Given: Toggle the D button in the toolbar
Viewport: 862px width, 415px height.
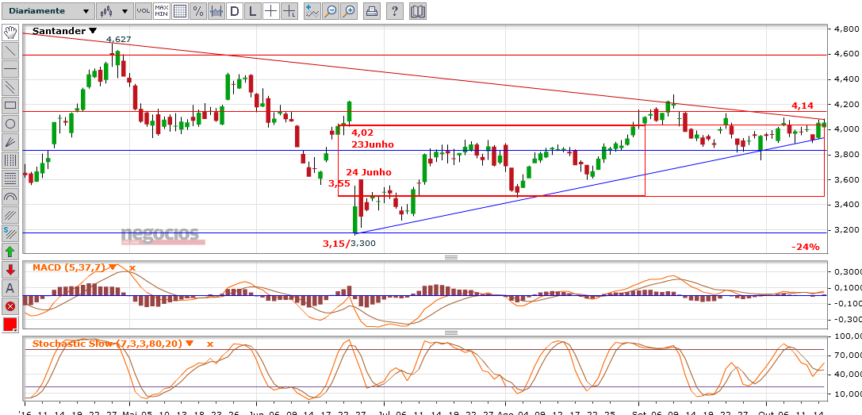Looking at the screenshot, I should 234,11.
